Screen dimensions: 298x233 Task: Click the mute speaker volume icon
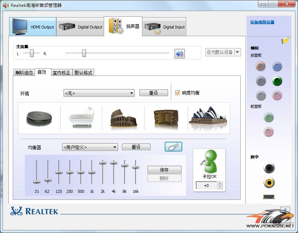tap(179, 54)
